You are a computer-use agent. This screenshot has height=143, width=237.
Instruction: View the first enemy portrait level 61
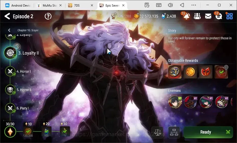175,102
